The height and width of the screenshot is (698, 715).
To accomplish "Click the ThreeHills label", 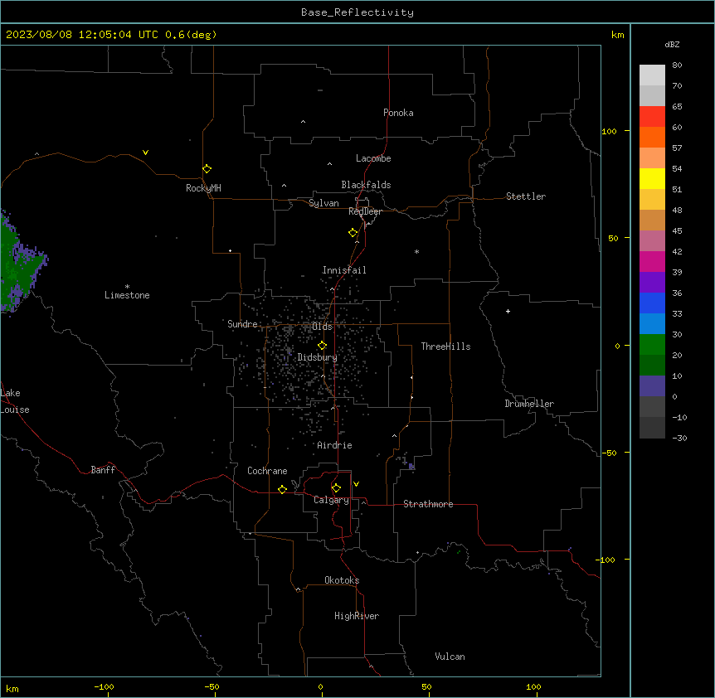I will tap(445, 347).
